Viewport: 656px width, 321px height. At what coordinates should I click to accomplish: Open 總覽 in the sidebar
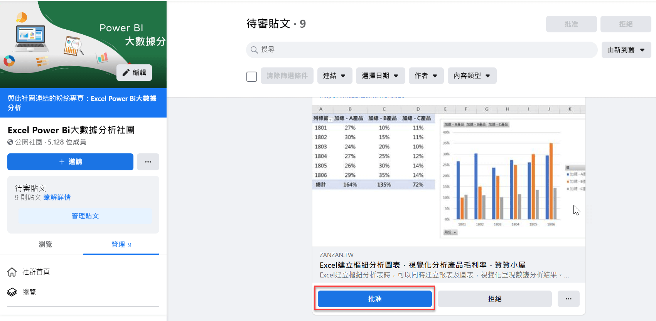click(29, 292)
